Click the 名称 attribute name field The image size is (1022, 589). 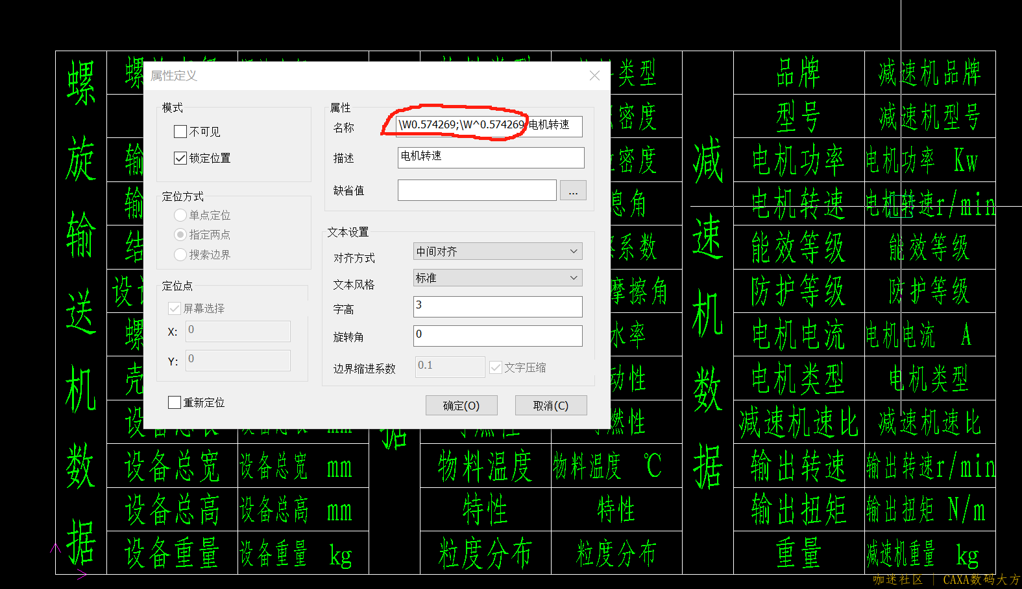(490, 126)
